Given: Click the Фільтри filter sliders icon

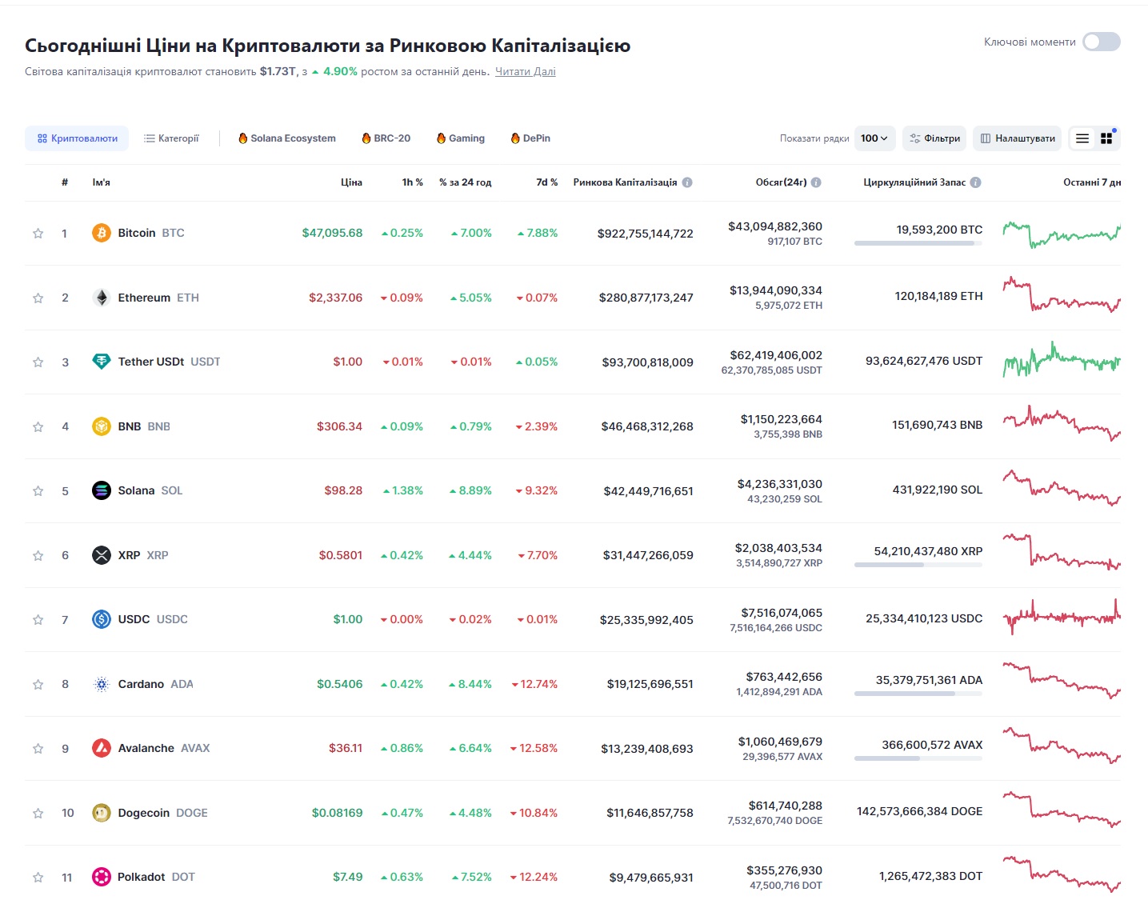Looking at the screenshot, I should point(915,138).
